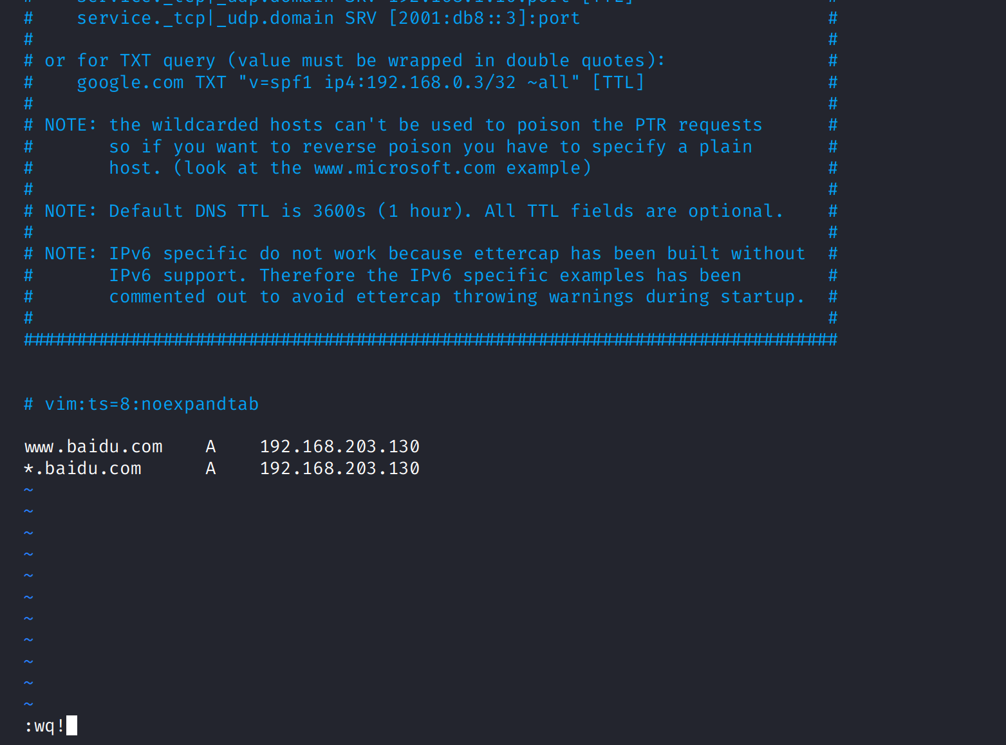Click the IP address 192.168.203.130 on the www.baidu.com line

click(x=340, y=446)
